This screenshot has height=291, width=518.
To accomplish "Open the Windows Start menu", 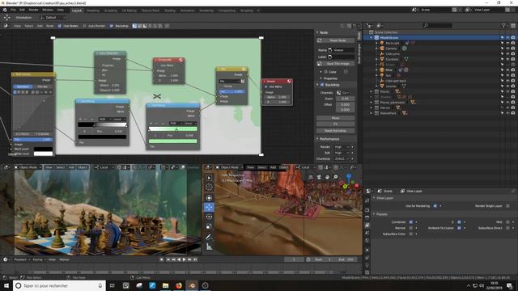I will [x=6, y=285].
